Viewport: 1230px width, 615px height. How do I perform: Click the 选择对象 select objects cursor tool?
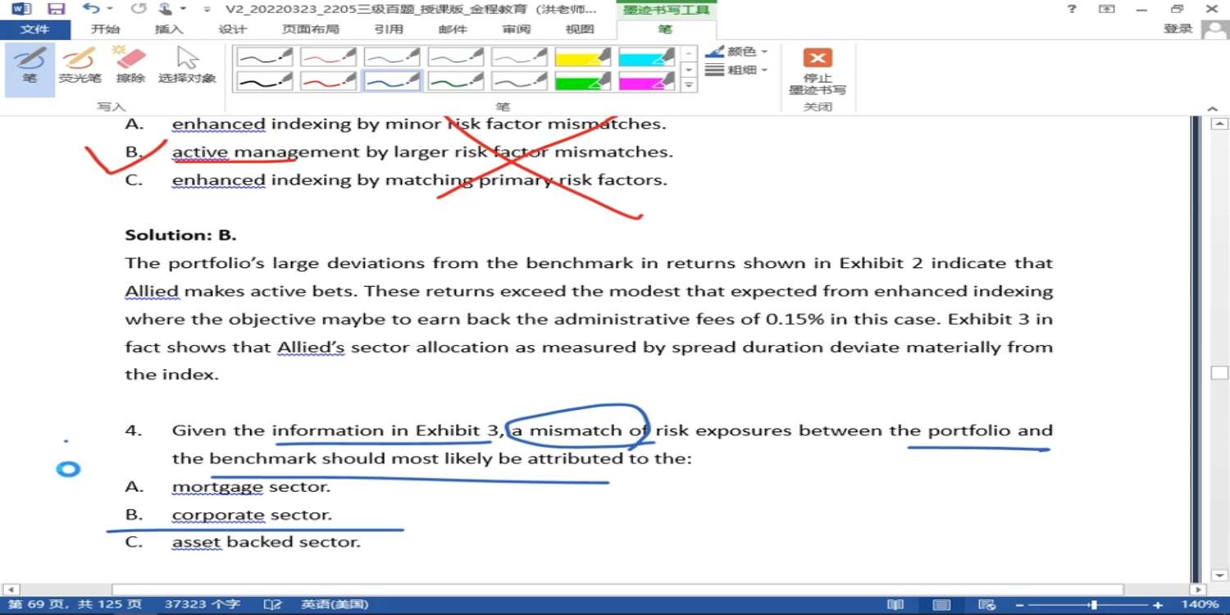point(187,65)
